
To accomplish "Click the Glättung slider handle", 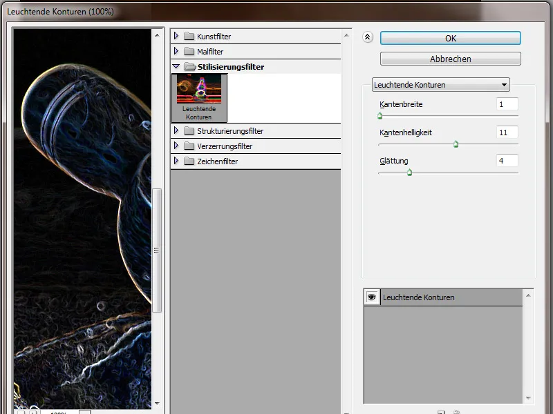I will 409,172.
